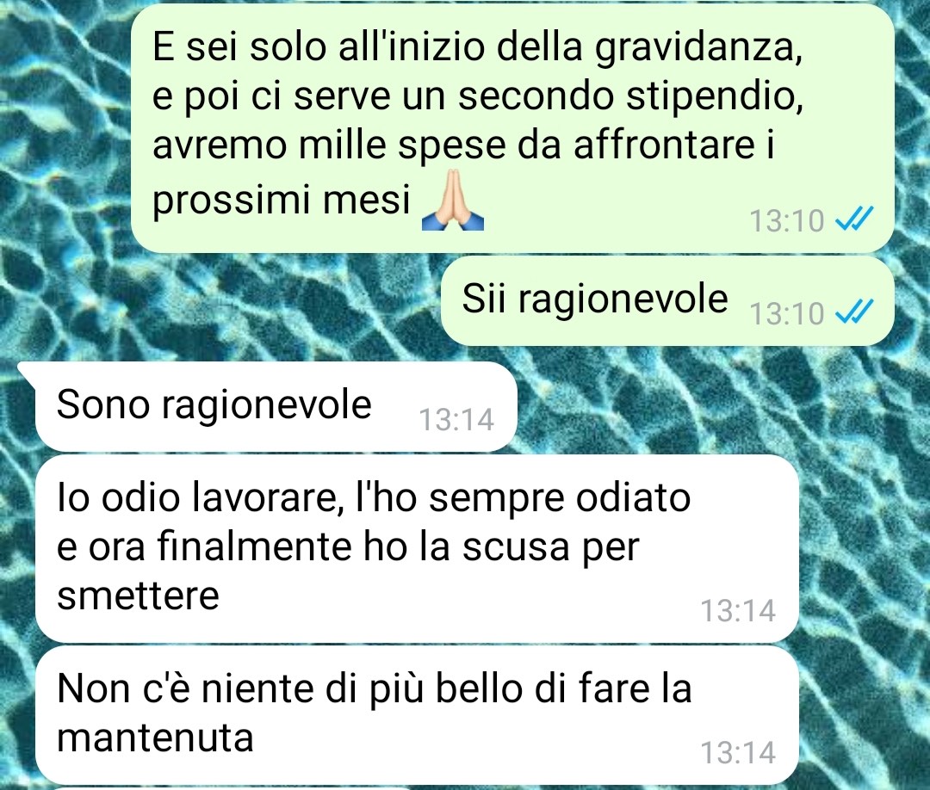Select the message starting with E sei solo all'inizio
The height and width of the screenshot is (790, 930).
(x=512, y=128)
